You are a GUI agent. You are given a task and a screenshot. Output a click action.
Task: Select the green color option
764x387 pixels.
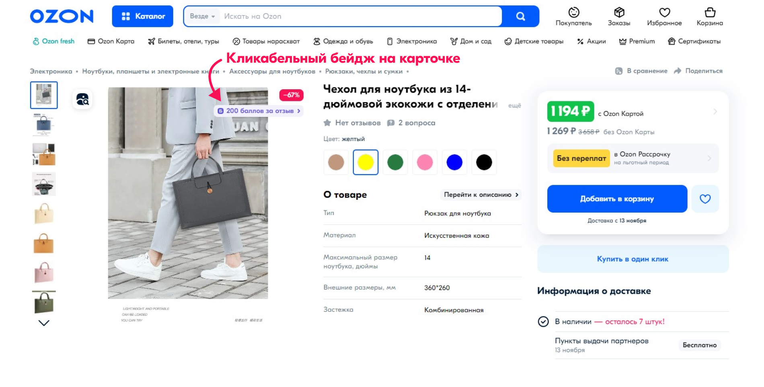(x=395, y=162)
